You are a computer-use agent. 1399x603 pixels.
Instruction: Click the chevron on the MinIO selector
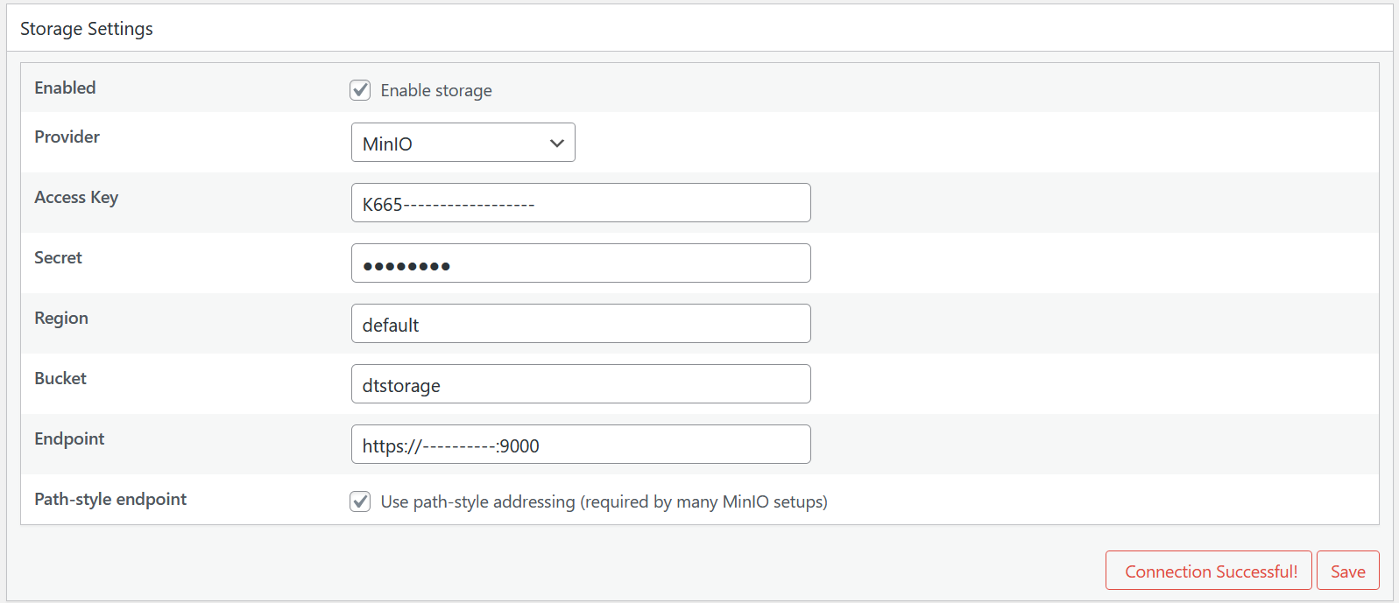tap(557, 142)
